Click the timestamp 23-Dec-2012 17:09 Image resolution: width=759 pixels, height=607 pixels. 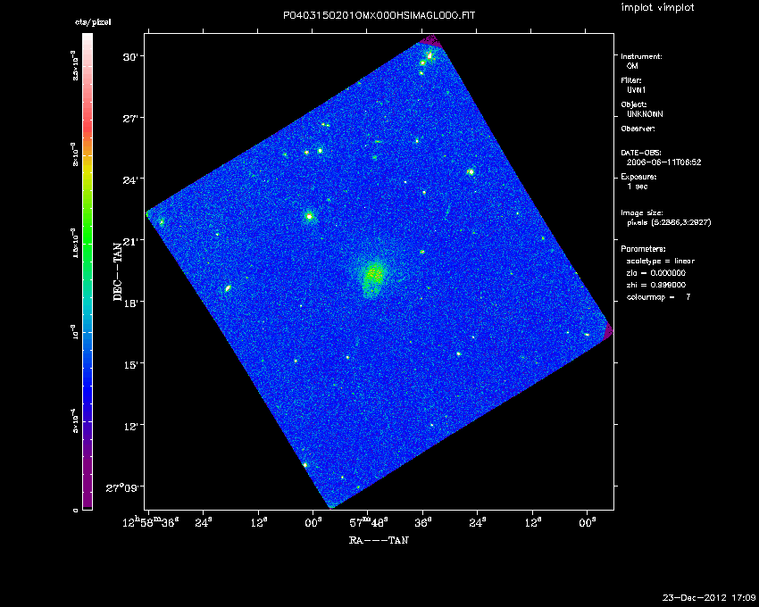(709, 598)
